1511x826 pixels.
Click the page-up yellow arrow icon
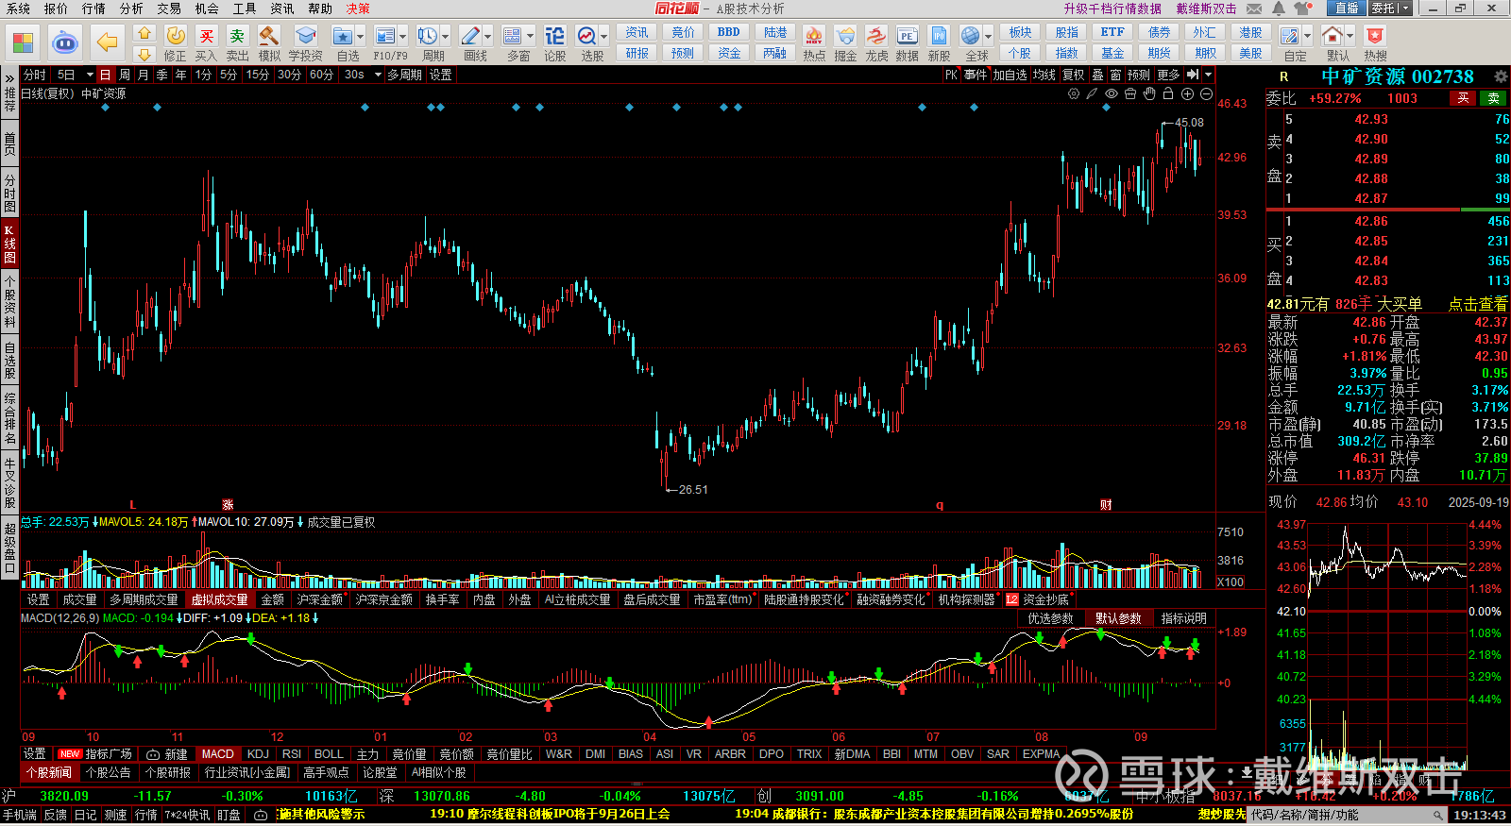point(144,33)
